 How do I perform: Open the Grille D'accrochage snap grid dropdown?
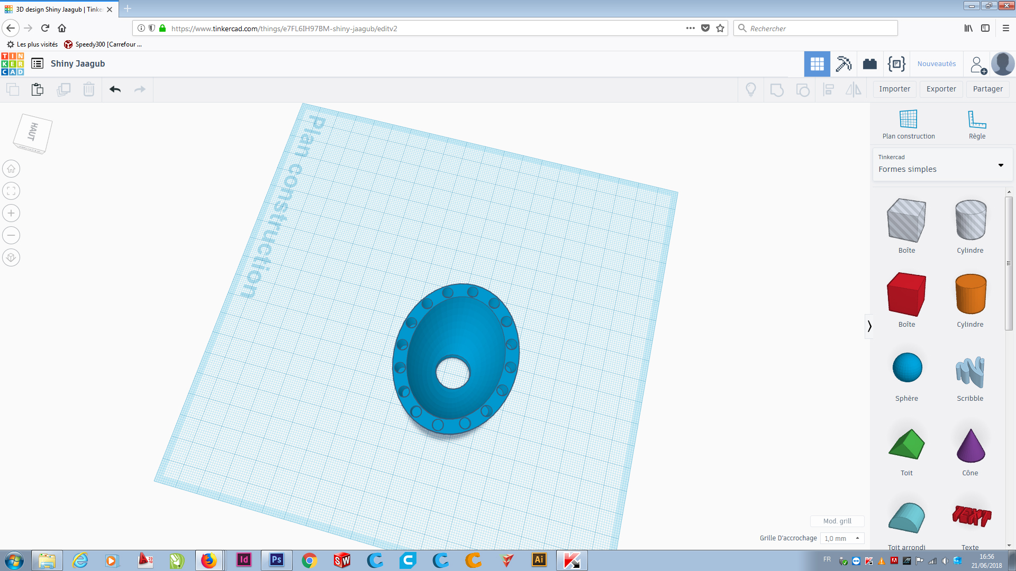point(842,538)
